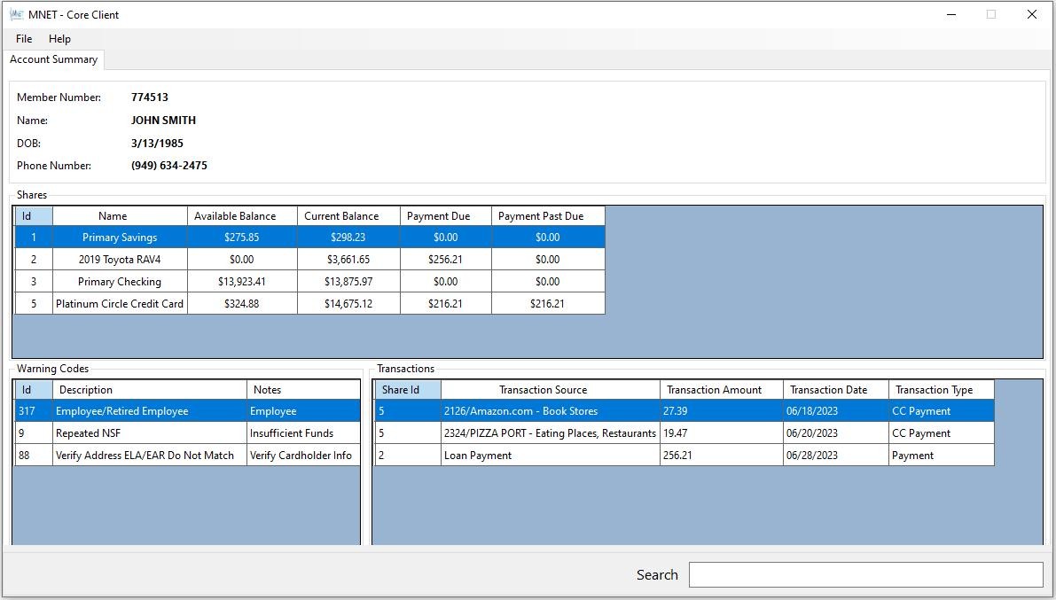This screenshot has height=600, width=1056.
Task: Click the Share Id column header
Action: pos(408,389)
